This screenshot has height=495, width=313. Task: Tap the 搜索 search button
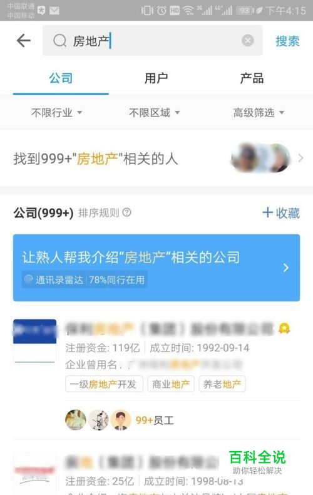tap(287, 41)
